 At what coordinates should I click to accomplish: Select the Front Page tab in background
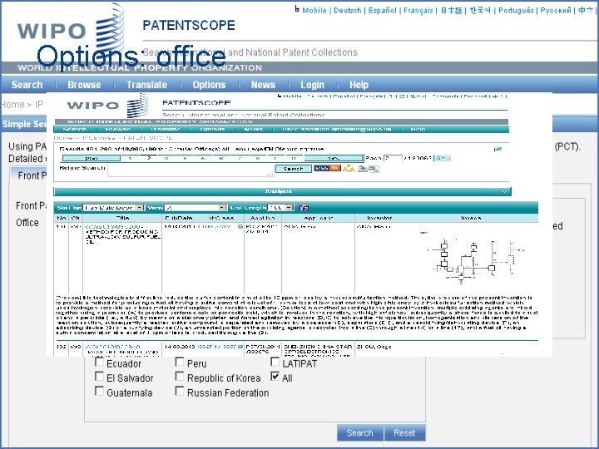31,175
